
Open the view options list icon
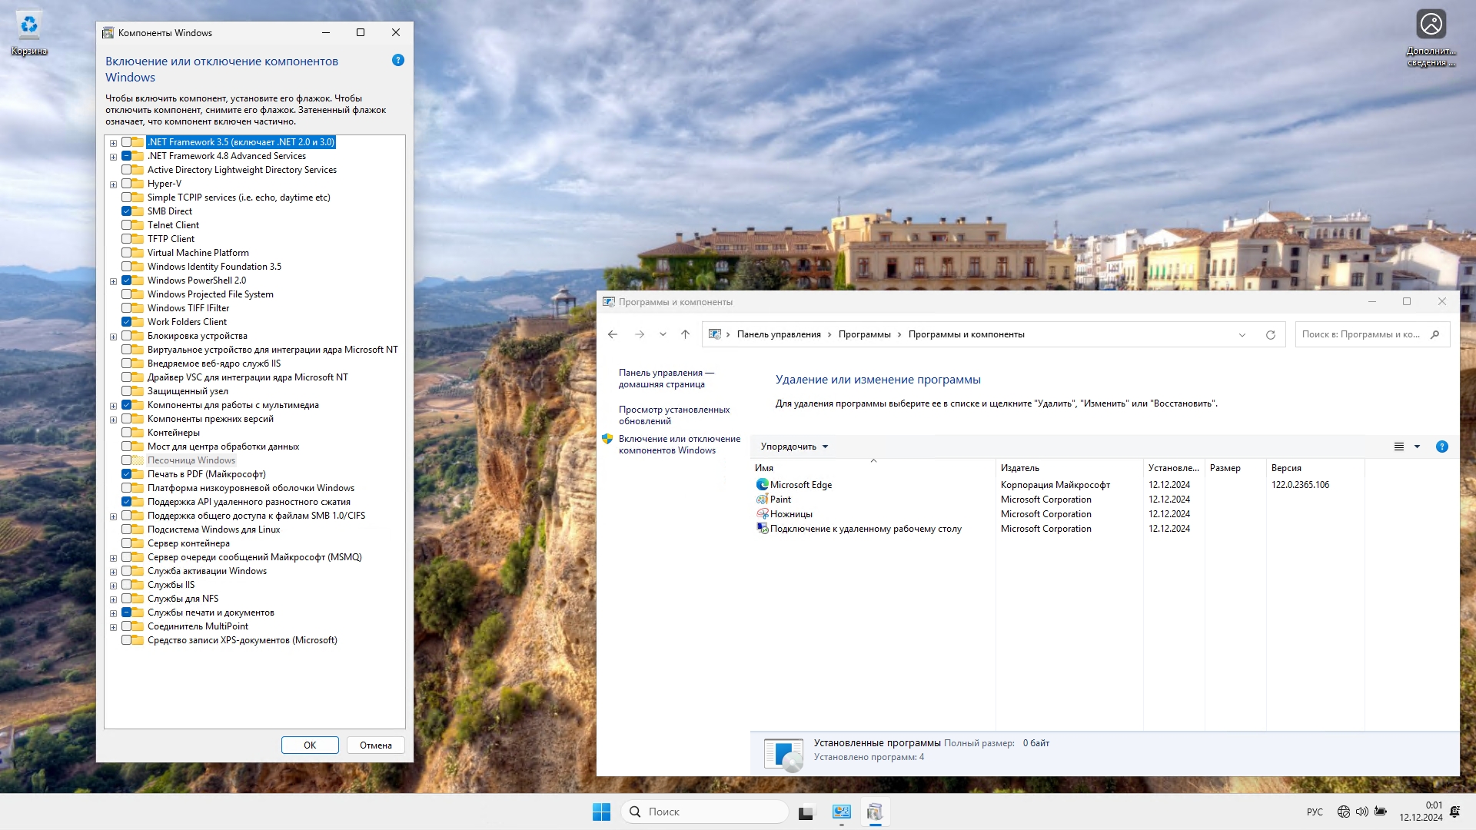coord(1399,447)
